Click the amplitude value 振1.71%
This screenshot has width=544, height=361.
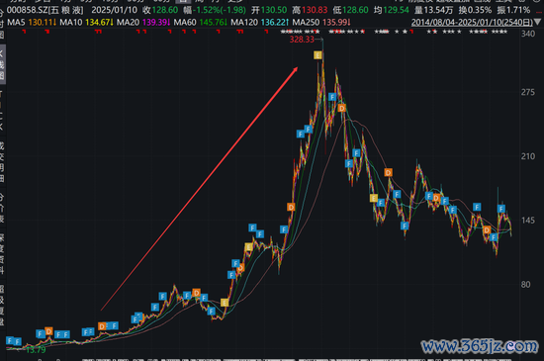pyautogui.click(x=513, y=10)
